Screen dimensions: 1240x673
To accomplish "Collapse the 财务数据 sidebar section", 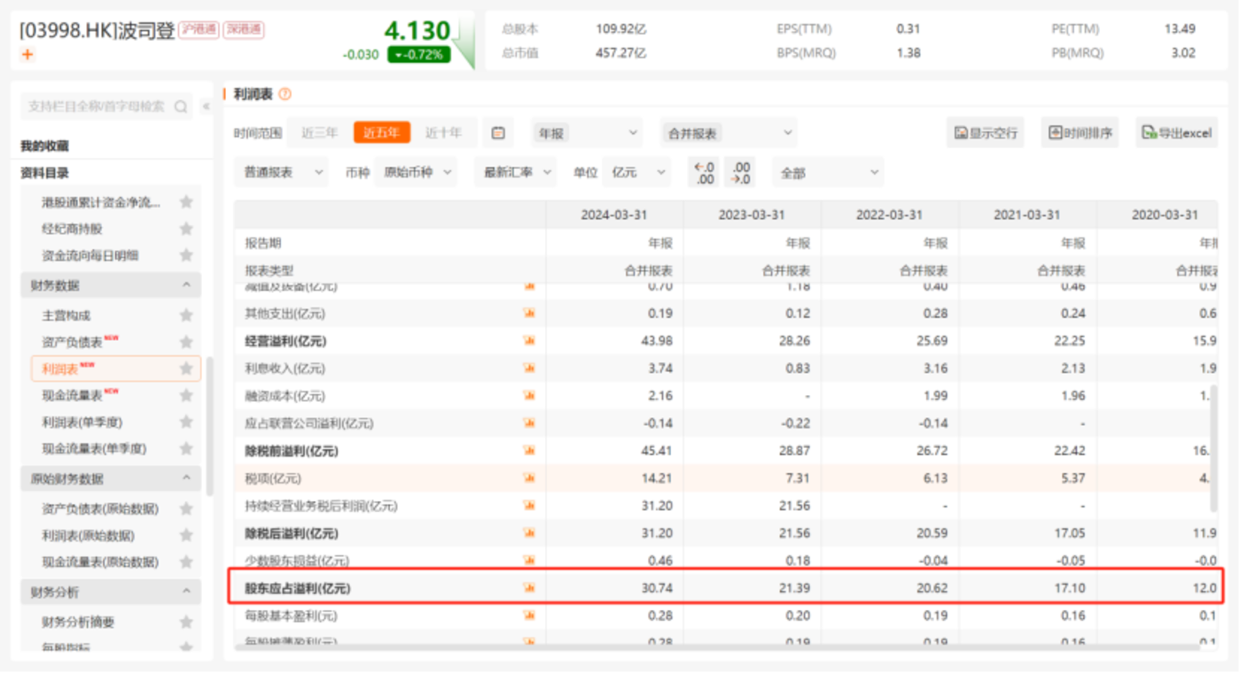I will [186, 285].
